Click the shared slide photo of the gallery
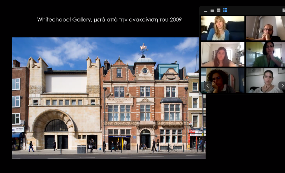The image size is (285, 173). coord(109,98)
